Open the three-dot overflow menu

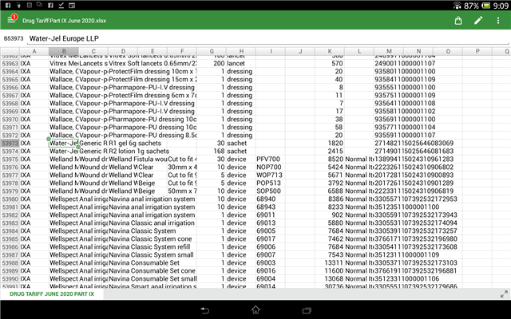pos(498,21)
